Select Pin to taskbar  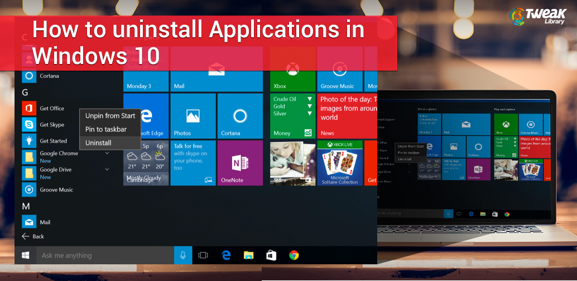tap(110, 129)
